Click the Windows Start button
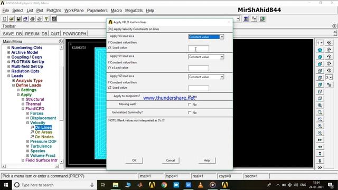Image resolution: width=338 pixels, height=190 pixels. (6, 185)
